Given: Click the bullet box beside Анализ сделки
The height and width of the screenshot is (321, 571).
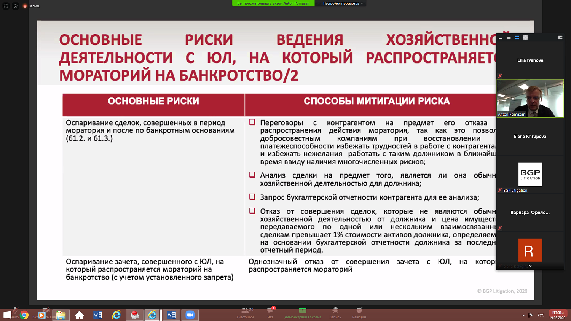Looking at the screenshot, I should [x=252, y=175].
